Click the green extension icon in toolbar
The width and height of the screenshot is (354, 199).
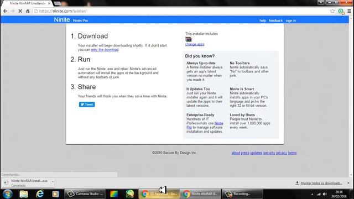[341, 11]
